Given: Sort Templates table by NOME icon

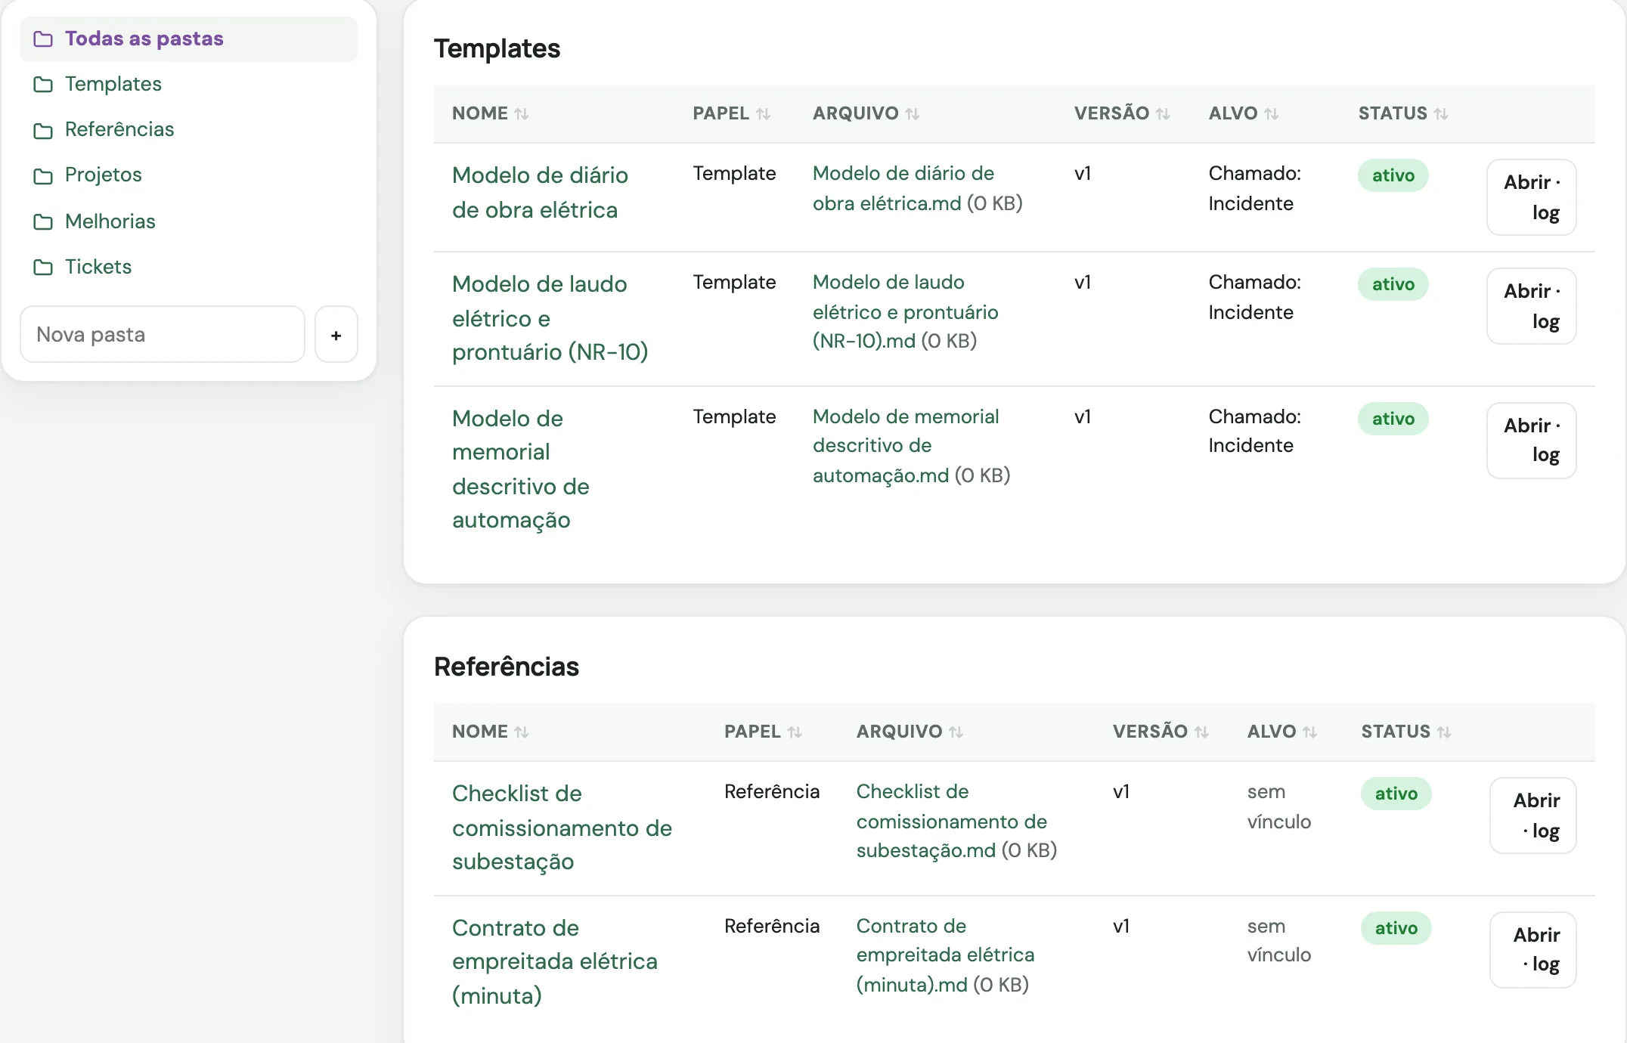Looking at the screenshot, I should [x=522, y=114].
